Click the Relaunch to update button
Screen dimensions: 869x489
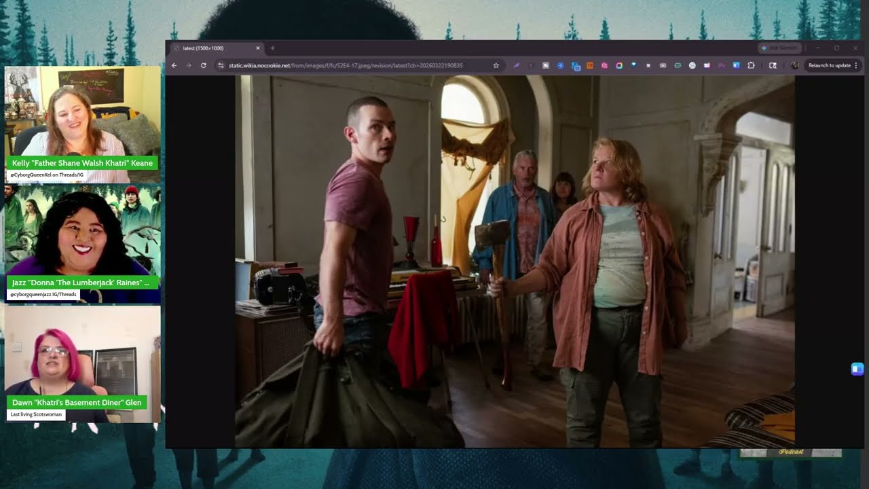tap(829, 65)
